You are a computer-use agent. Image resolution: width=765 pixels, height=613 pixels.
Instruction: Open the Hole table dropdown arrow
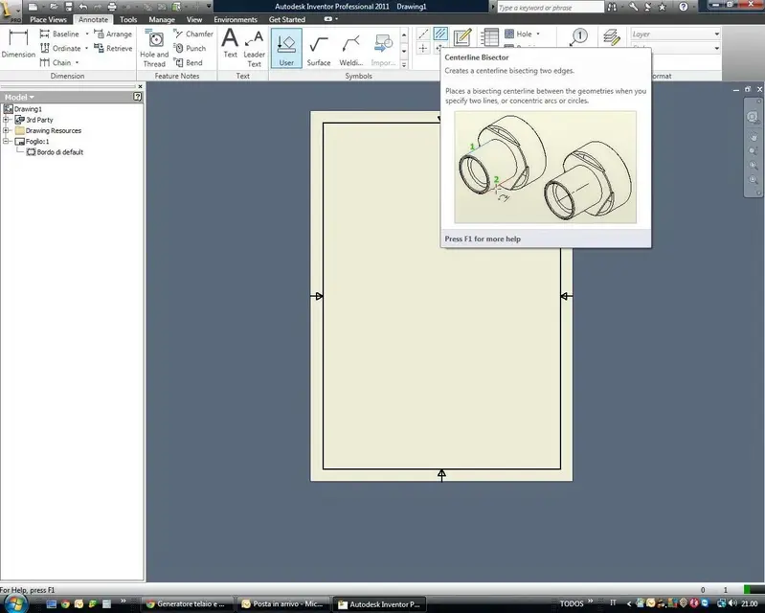538,34
